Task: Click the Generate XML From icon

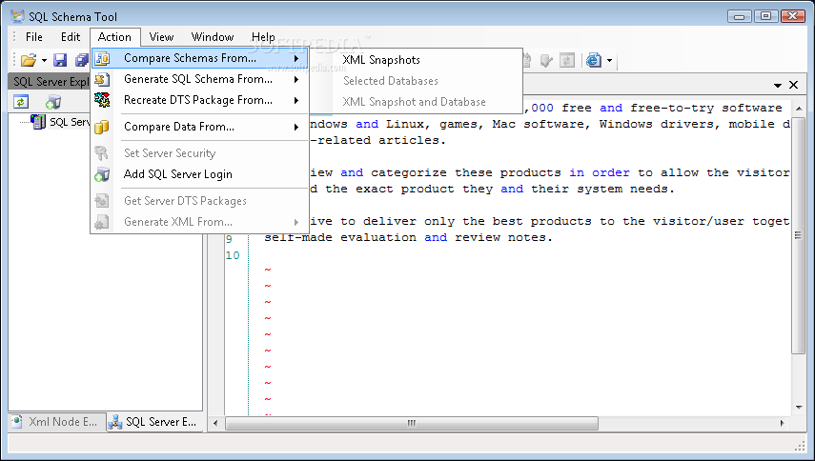Action: pyautogui.click(x=102, y=222)
